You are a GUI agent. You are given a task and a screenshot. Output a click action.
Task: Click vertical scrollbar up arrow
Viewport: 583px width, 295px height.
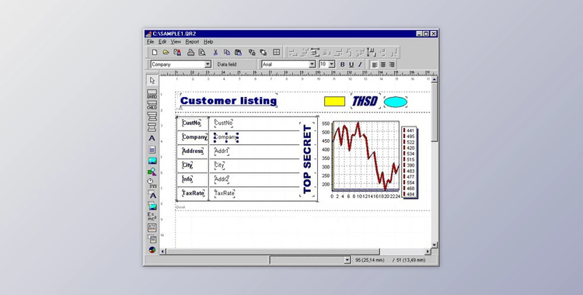click(x=435, y=79)
